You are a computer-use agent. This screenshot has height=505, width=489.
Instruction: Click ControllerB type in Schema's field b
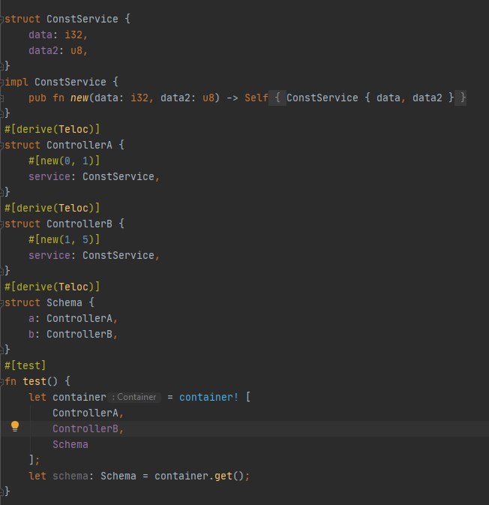79,334
